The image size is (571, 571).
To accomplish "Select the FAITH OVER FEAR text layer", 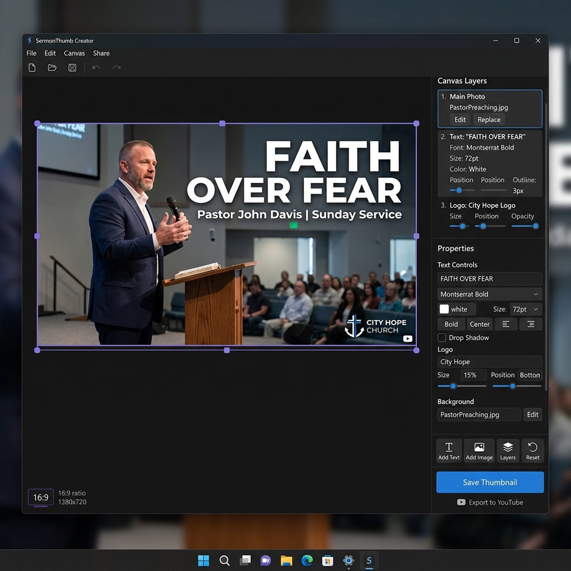I will point(490,163).
